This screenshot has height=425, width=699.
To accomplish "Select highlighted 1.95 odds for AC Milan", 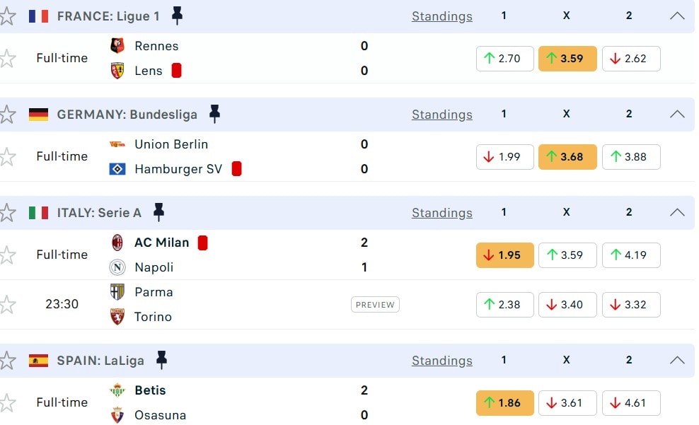I will [x=504, y=255].
